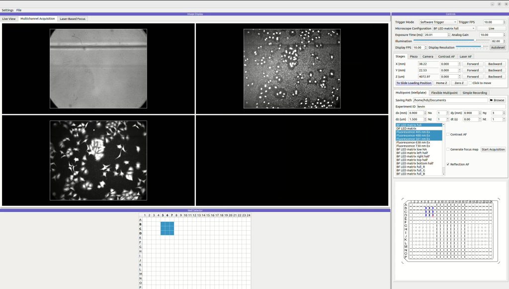Click the Browse folder button
The image size is (509, 289).
tap(497, 100)
